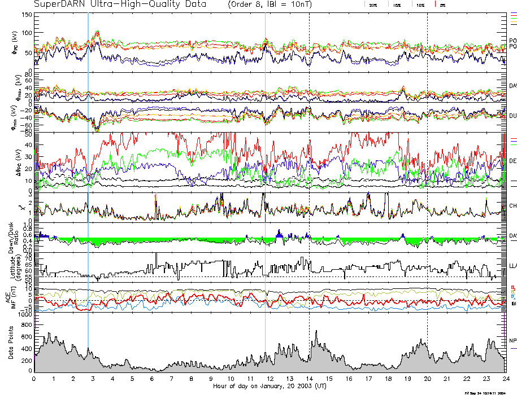The image size is (517, 395).
Task: Click the 'Hour of day' x-axis label
Action: click(270, 387)
